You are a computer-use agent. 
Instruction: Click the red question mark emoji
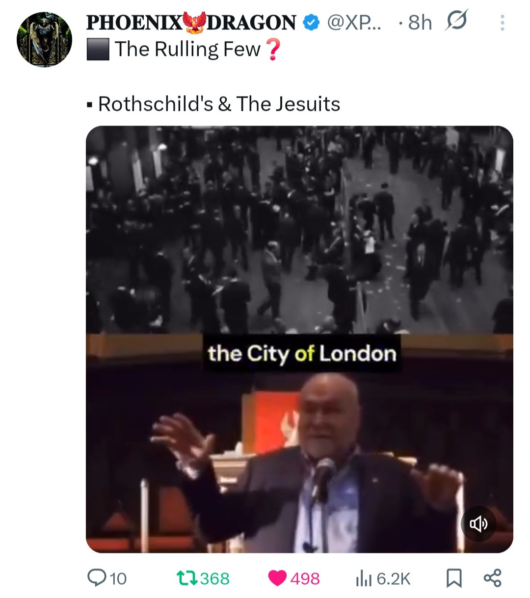click(272, 50)
